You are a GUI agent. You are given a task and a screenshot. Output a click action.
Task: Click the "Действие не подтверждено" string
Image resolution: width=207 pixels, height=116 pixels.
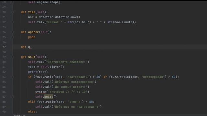(77, 107)
